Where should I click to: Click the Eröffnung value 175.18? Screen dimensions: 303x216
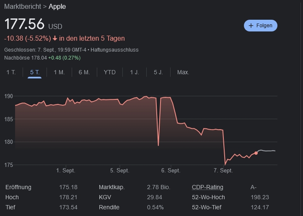point(68,187)
